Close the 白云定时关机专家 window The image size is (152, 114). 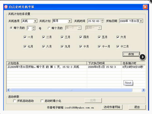[145, 7]
